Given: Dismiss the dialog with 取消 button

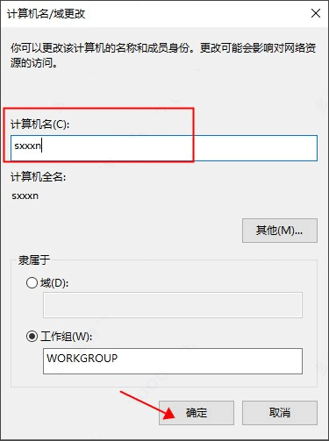Looking at the screenshot, I should pyautogui.click(x=280, y=413).
